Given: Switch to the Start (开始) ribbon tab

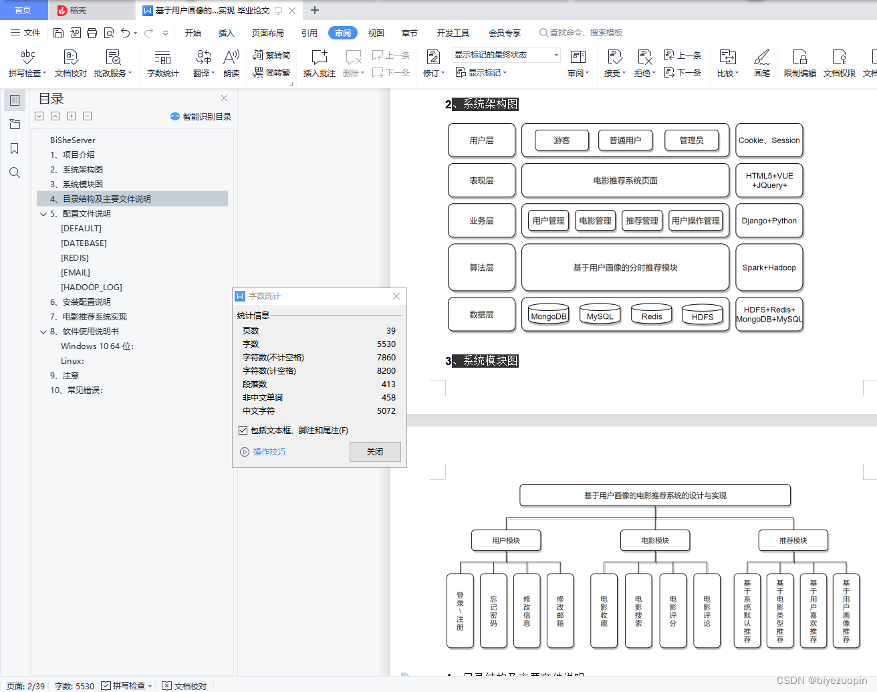Looking at the screenshot, I should [x=193, y=33].
